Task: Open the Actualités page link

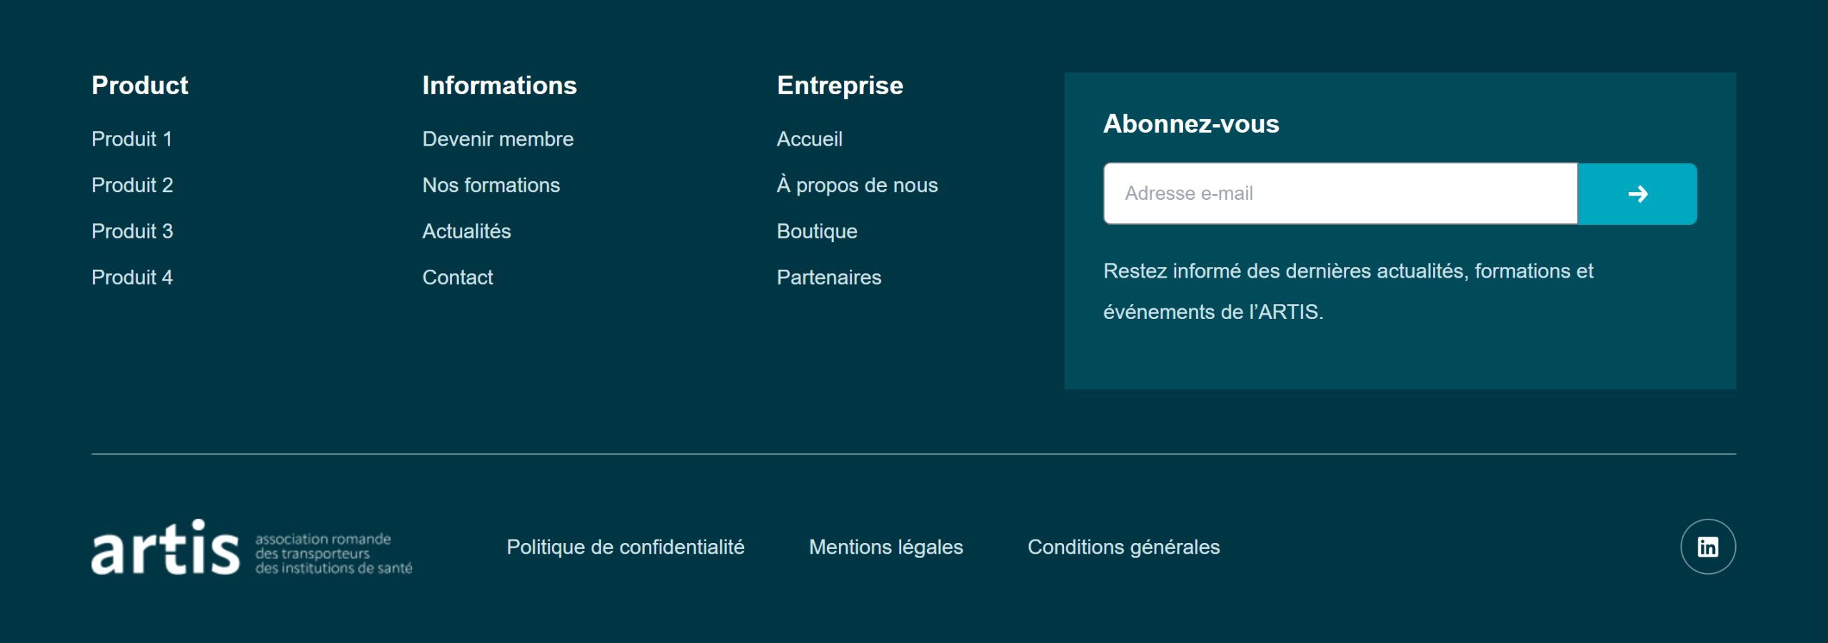Action: coord(466,231)
